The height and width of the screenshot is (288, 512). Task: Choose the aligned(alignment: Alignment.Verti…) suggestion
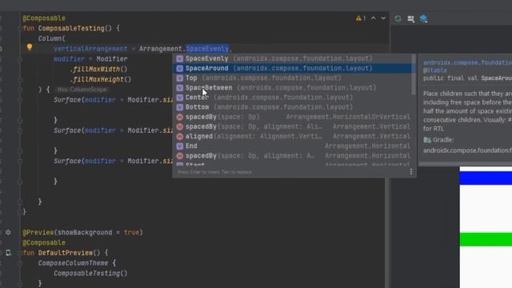click(x=292, y=136)
